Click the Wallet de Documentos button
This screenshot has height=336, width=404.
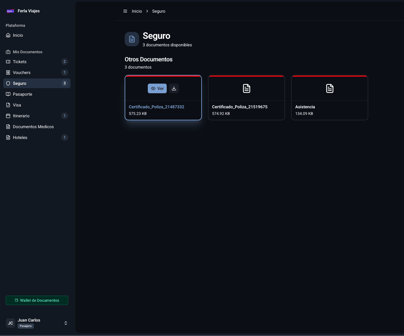click(37, 300)
